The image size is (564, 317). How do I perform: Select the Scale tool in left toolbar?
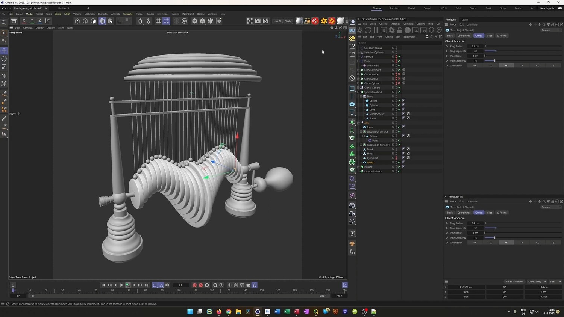click(4, 67)
